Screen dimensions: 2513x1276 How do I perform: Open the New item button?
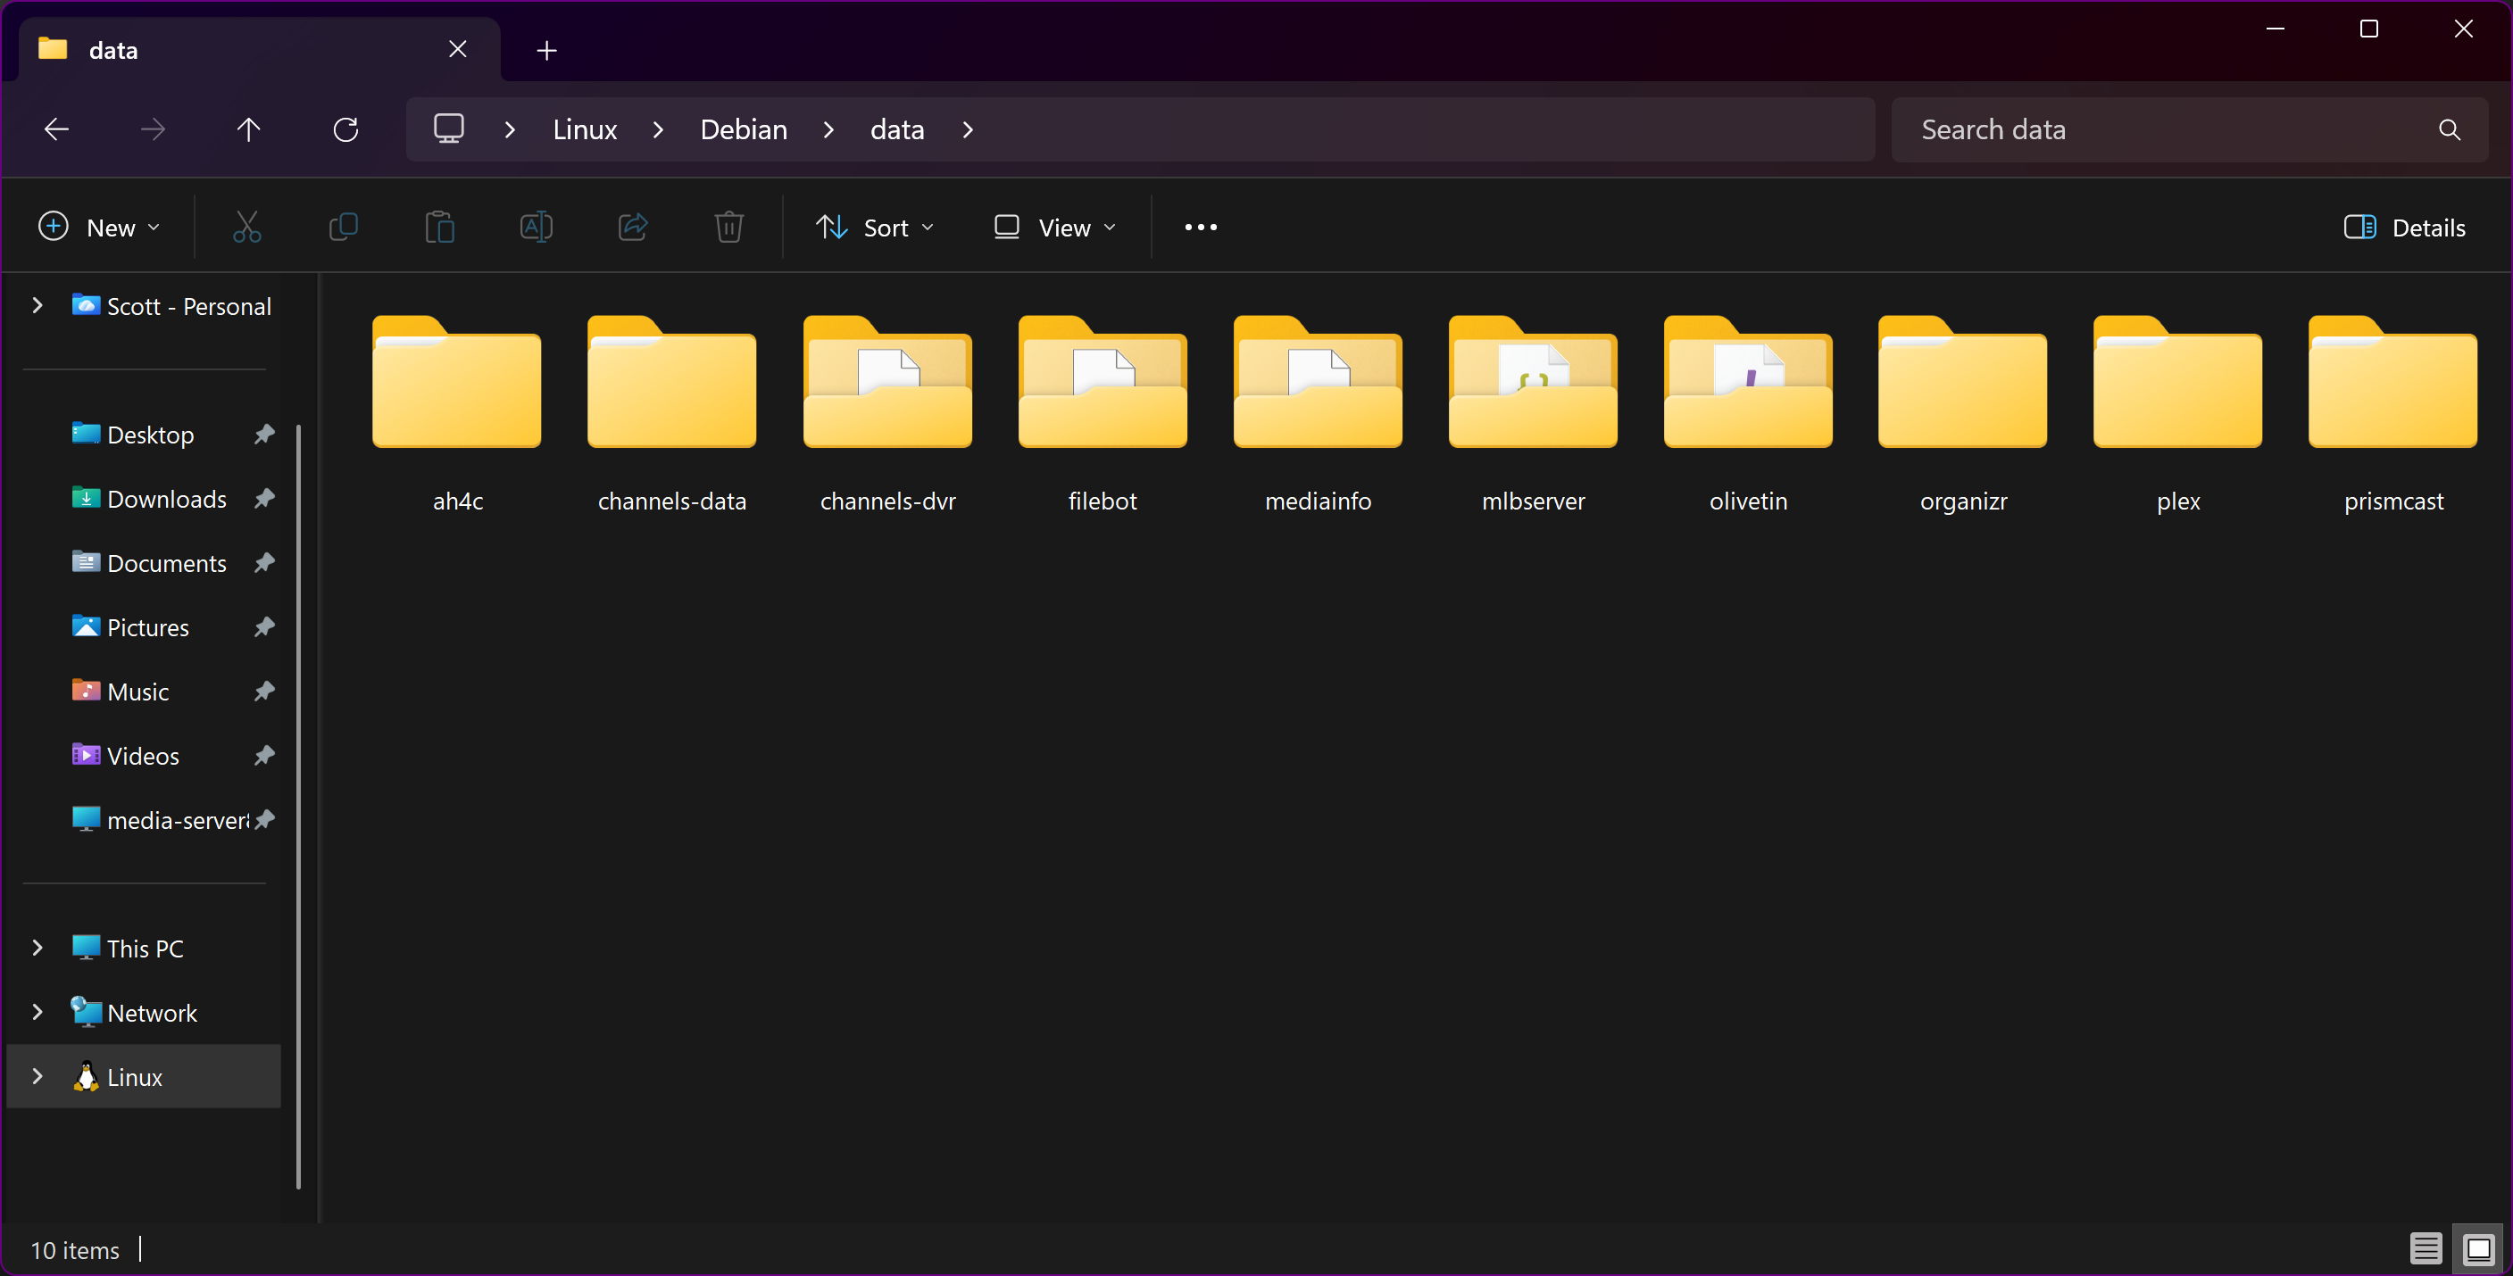click(98, 228)
